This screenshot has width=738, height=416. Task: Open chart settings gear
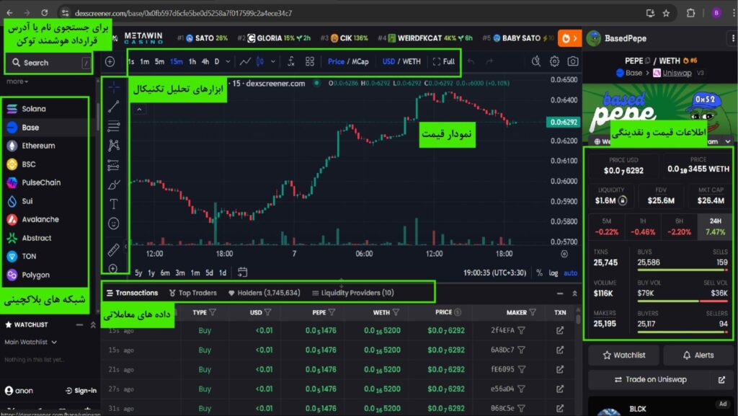(554, 61)
